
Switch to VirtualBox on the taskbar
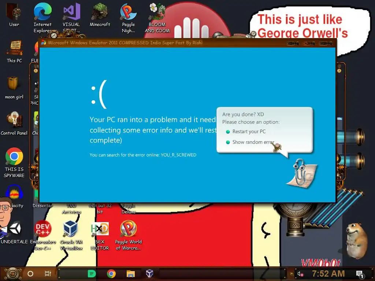coord(149,274)
